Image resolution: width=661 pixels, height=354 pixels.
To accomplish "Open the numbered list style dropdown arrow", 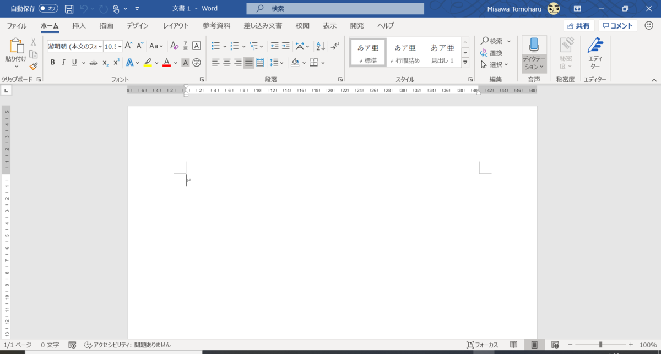I will pyautogui.click(x=243, y=46).
